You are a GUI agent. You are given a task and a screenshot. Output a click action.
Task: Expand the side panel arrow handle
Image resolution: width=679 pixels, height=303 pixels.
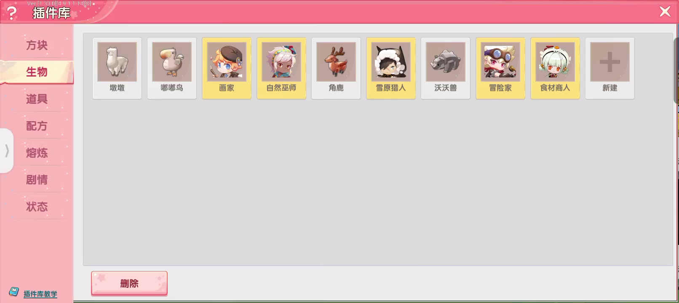pyautogui.click(x=7, y=151)
